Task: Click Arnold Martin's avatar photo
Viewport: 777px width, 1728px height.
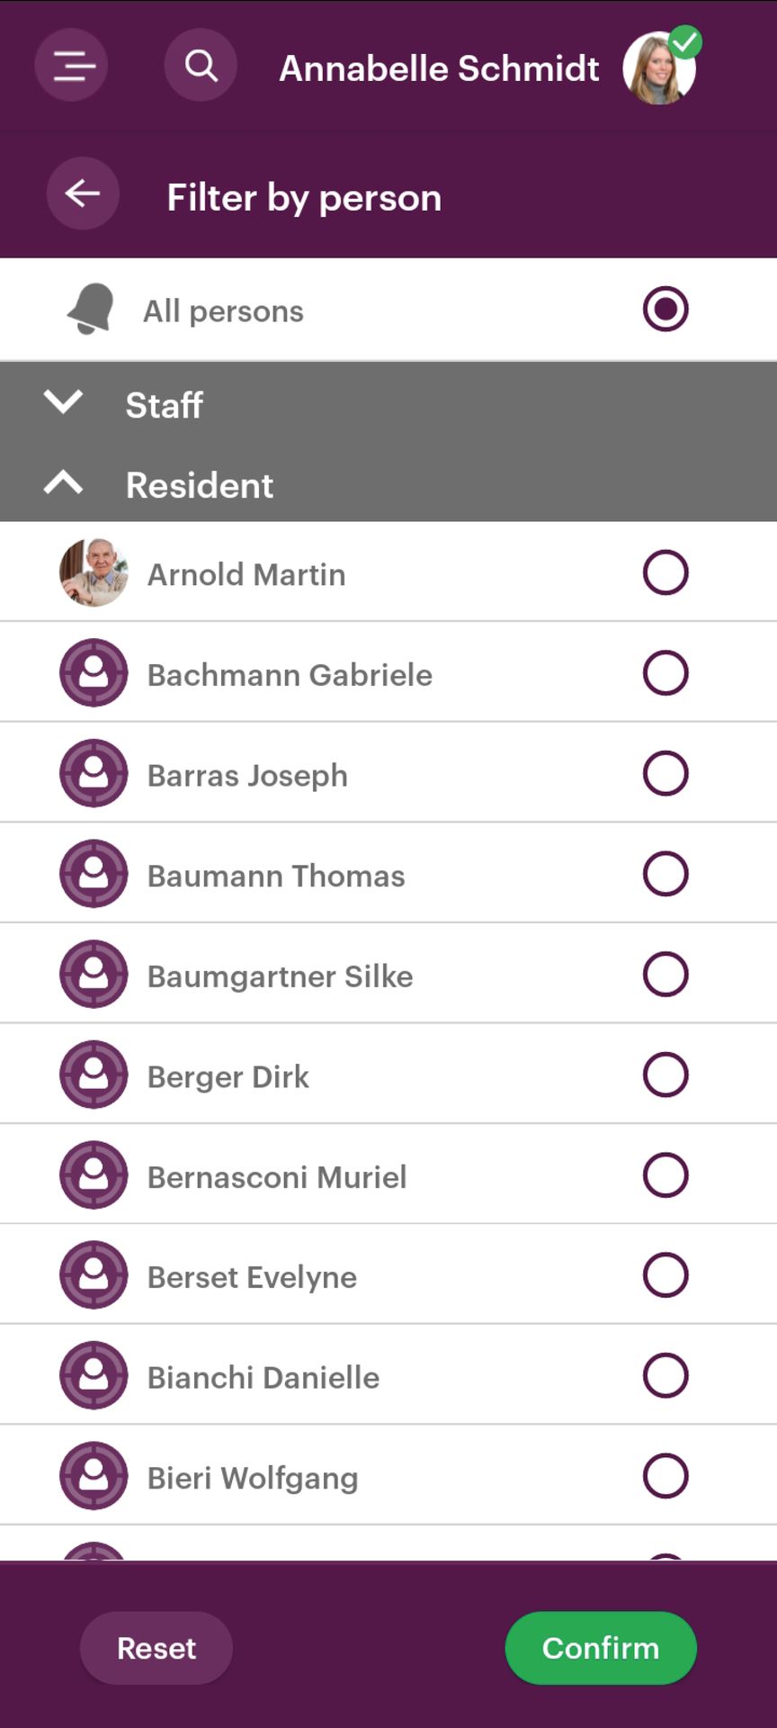Action: [x=94, y=573]
